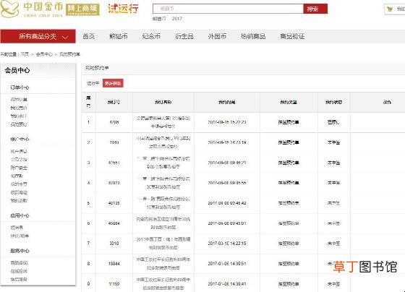The width and height of the screenshot is (405, 292).
Task: Click the 2017 hot keyword below search
Action: point(177,19)
